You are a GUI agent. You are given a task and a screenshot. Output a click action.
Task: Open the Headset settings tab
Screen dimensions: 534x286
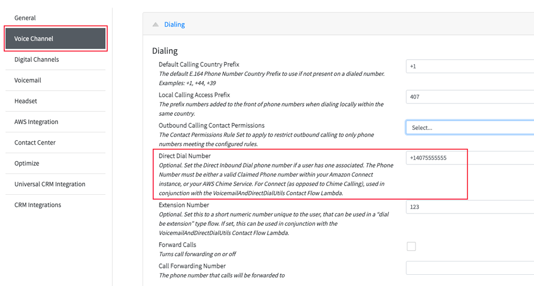click(x=56, y=101)
